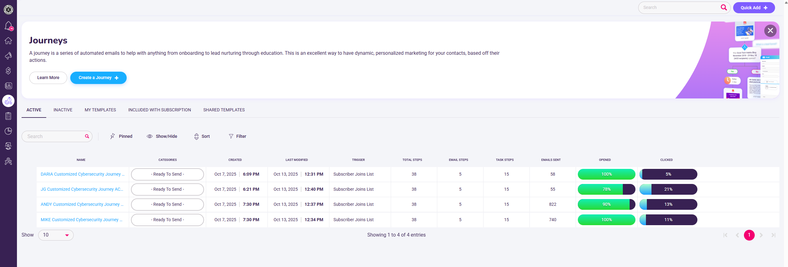788x267 pixels.
Task: Toggle the Pinned journeys filter
Action: click(121, 136)
